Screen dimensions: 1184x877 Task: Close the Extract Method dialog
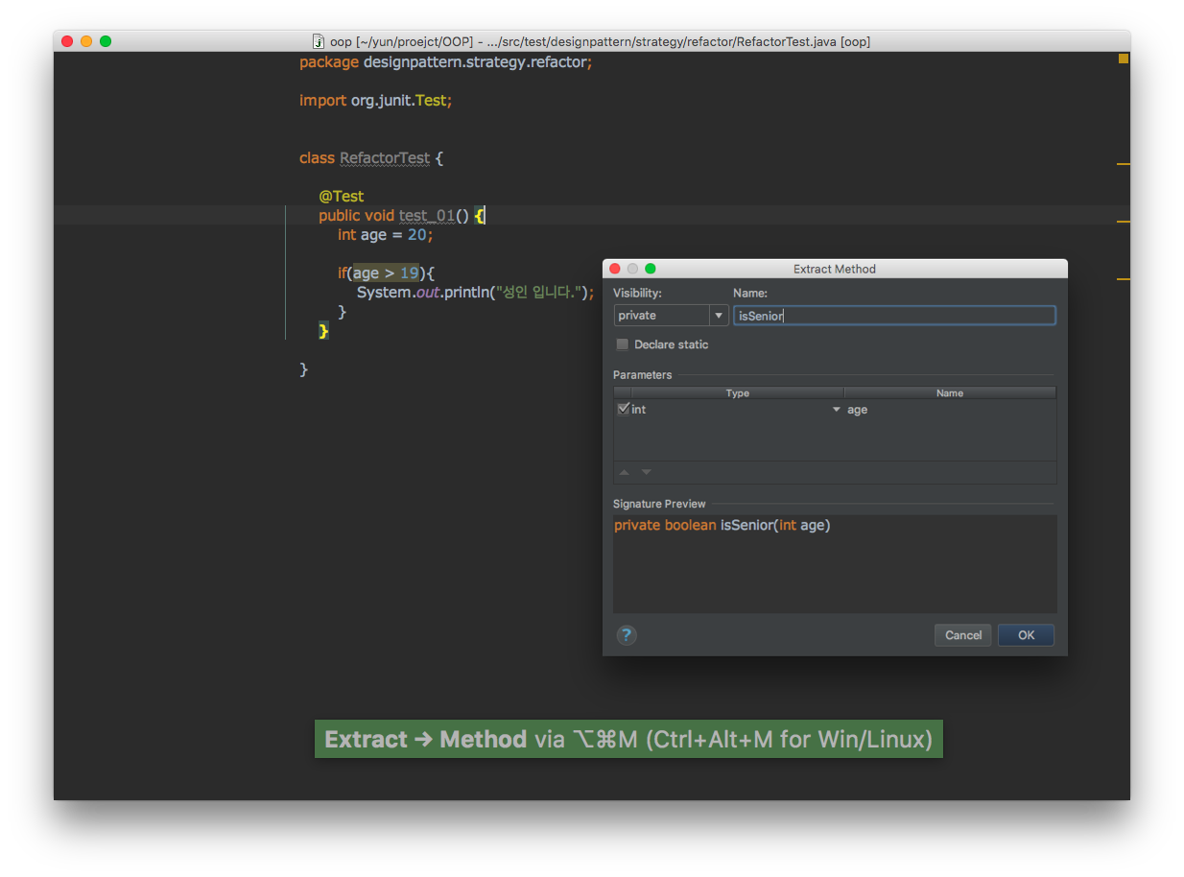coord(615,270)
